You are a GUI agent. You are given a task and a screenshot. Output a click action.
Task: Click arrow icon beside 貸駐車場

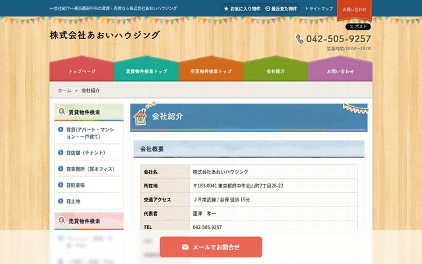pyautogui.click(x=61, y=185)
